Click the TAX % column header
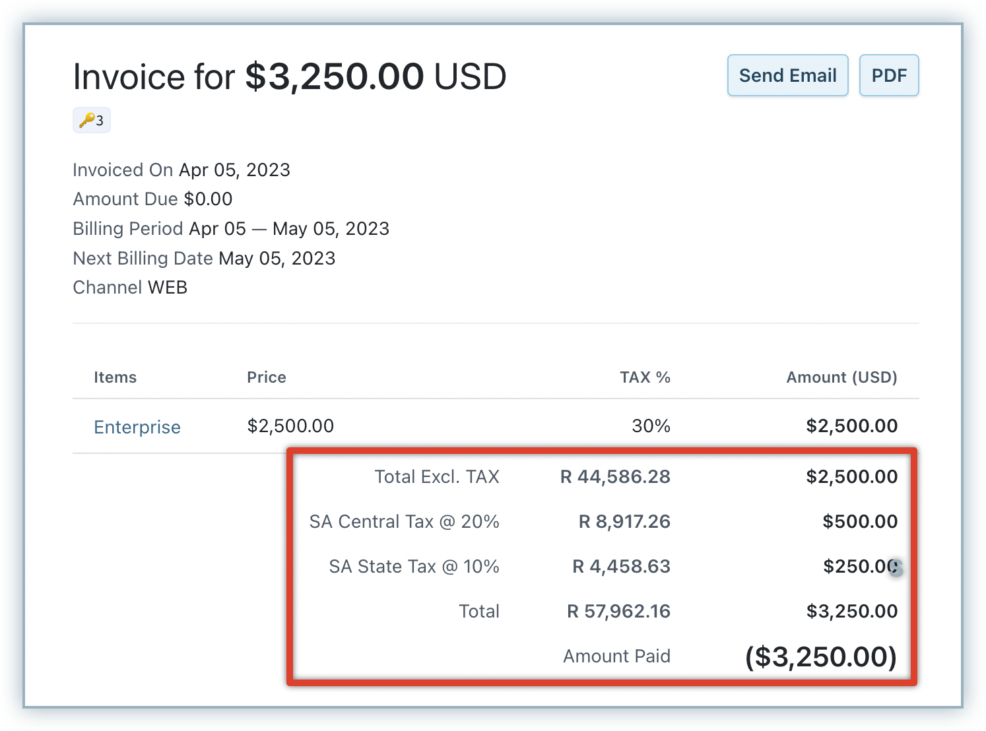Screen dimensions: 986x731 click(x=644, y=377)
